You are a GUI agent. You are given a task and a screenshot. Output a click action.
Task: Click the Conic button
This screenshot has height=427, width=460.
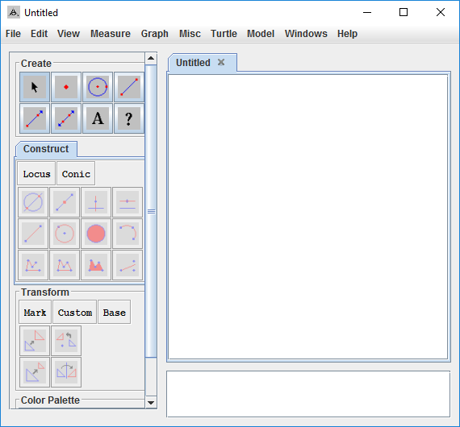coord(76,174)
